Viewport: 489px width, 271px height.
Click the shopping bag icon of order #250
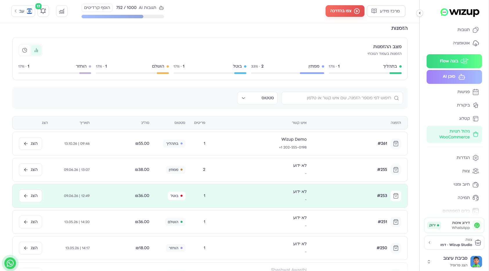tap(396, 248)
